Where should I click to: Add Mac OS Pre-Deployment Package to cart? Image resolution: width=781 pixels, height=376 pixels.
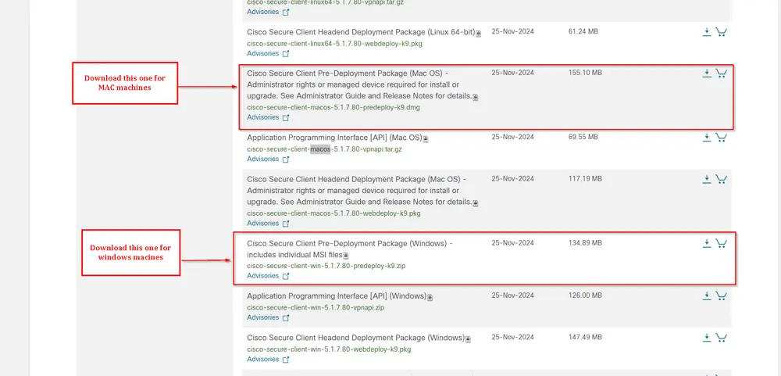point(721,73)
